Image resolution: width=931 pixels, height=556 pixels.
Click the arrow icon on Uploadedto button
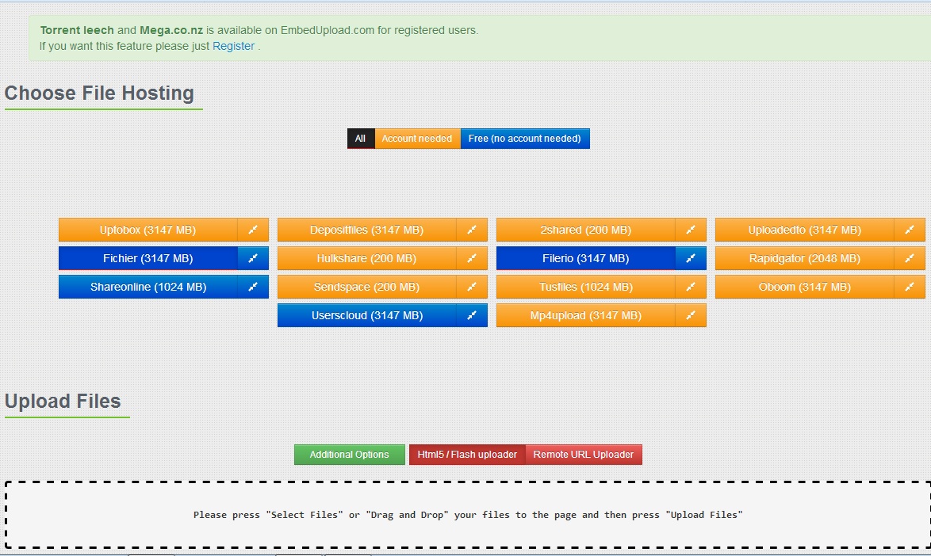pos(910,230)
